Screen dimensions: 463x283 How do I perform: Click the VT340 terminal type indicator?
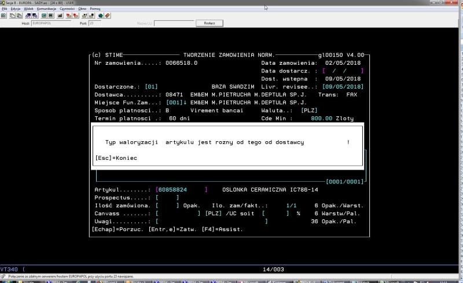(9, 270)
